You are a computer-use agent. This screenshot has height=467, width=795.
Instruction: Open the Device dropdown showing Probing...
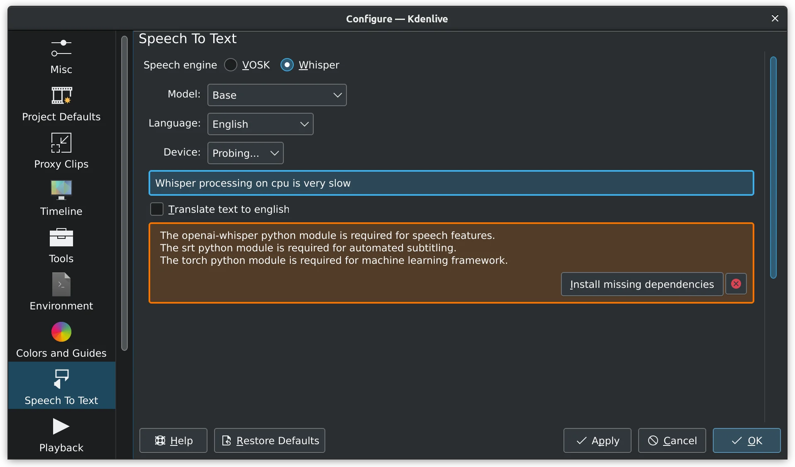pyautogui.click(x=245, y=153)
